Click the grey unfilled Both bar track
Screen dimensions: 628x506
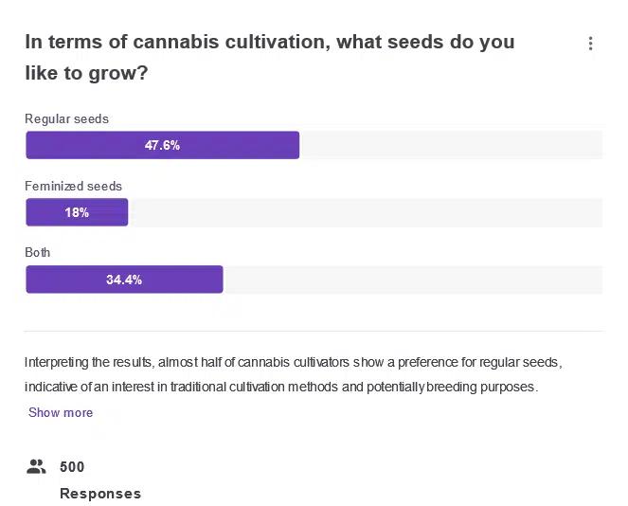coord(412,280)
